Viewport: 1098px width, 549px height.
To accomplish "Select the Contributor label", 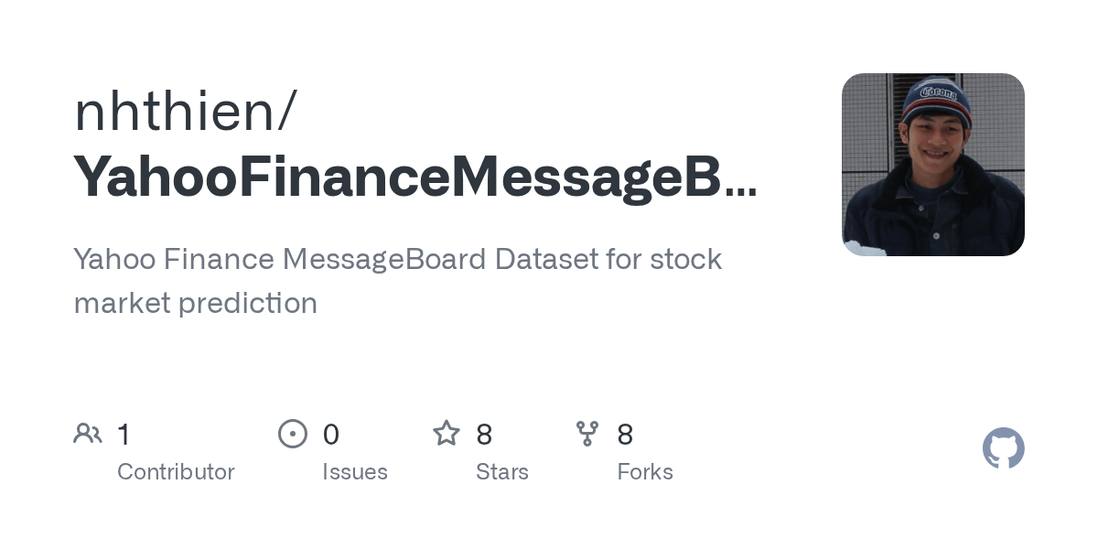I will (x=176, y=472).
